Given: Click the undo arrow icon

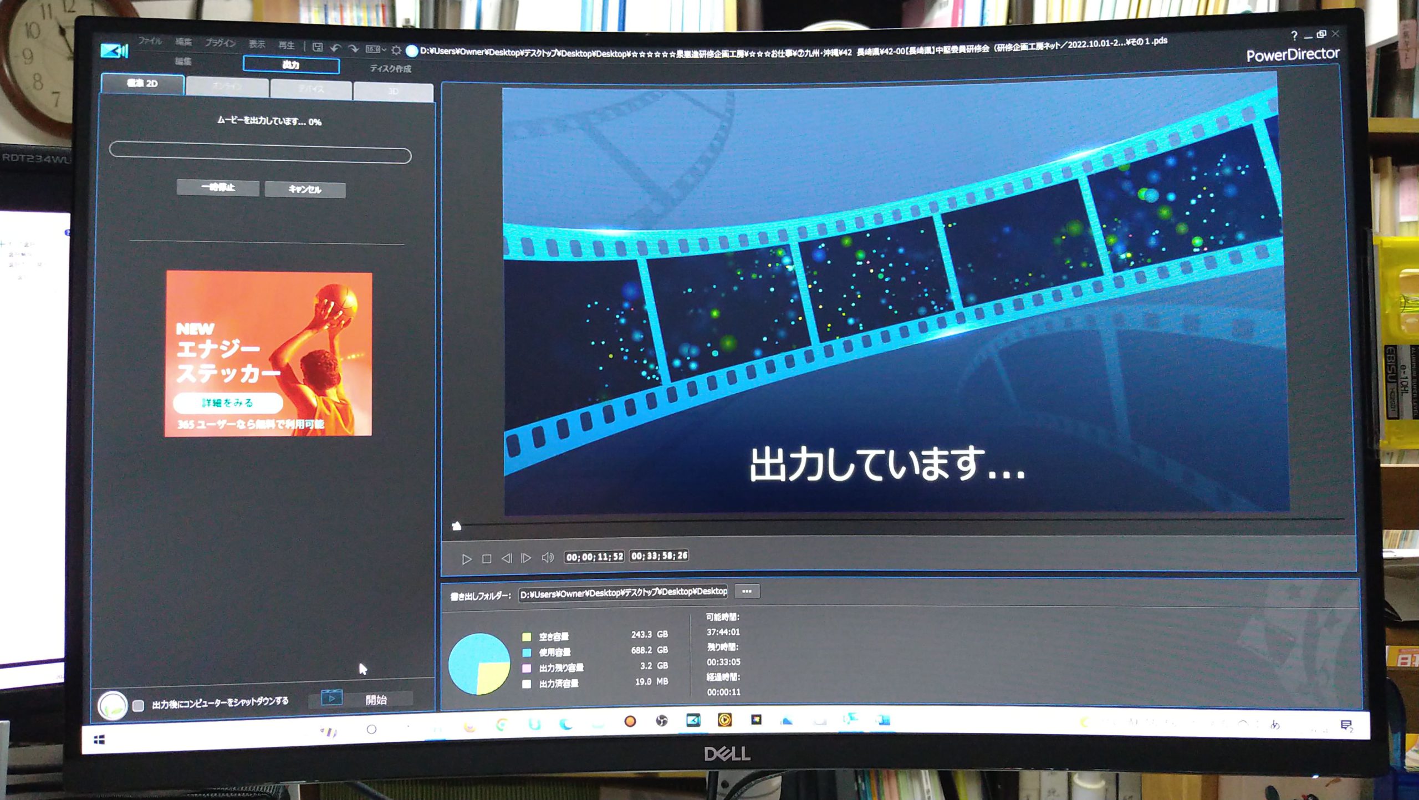Looking at the screenshot, I should coord(335,48).
